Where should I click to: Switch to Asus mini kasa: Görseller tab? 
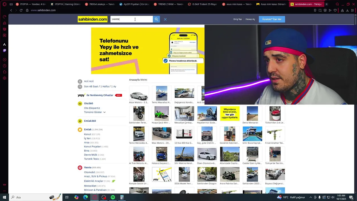point(271,4)
